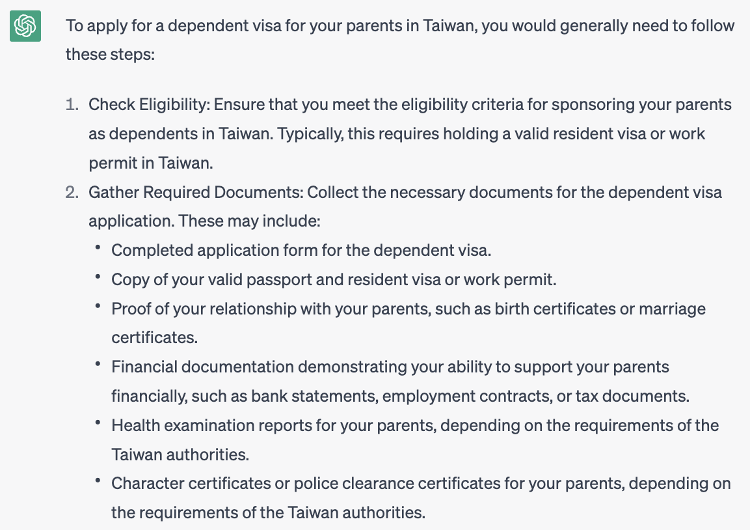Click the ChatGPT avatar logo icon
Viewport: 750px width, 530px height.
coord(25,26)
